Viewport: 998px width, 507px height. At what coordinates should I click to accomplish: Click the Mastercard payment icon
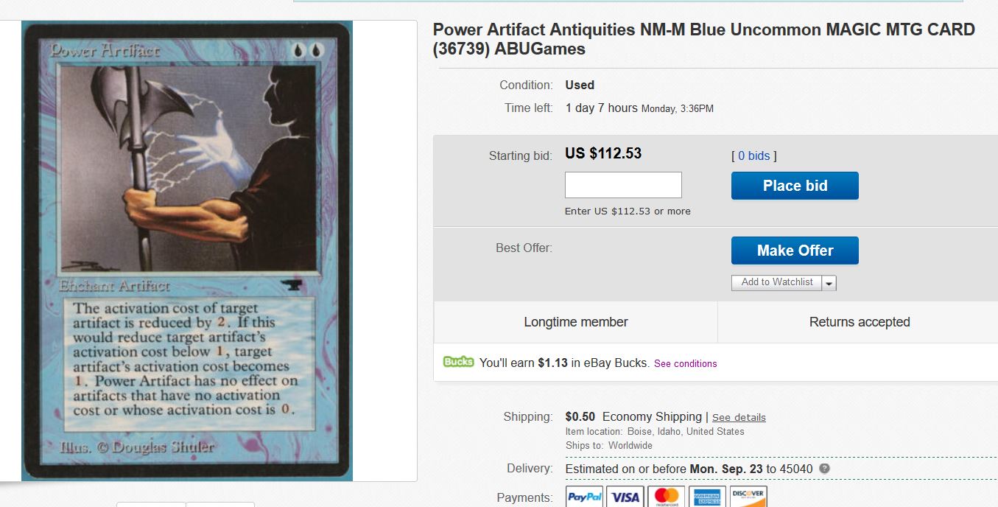(x=667, y=497)
